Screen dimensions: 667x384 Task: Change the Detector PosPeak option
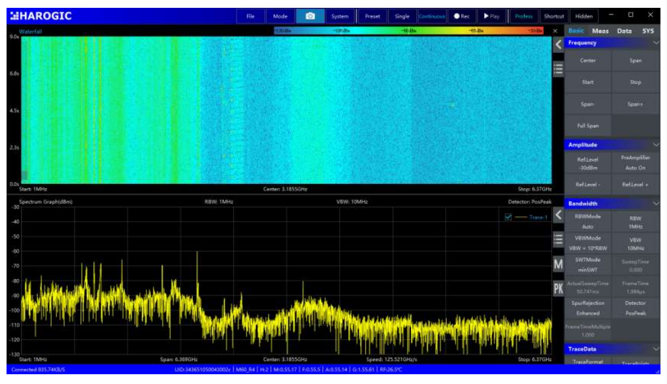point(636,308)
